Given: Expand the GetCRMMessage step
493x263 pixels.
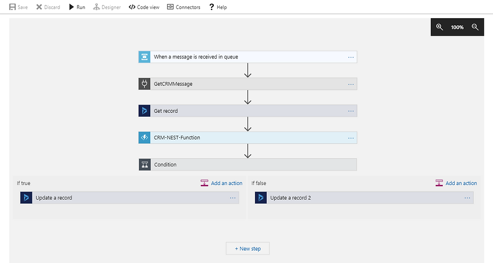Looking at the screenshot, I should pyautogui.click(x=248, y=84).
